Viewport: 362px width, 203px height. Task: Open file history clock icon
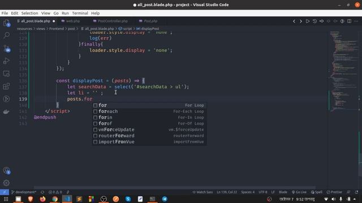point(314,21)
